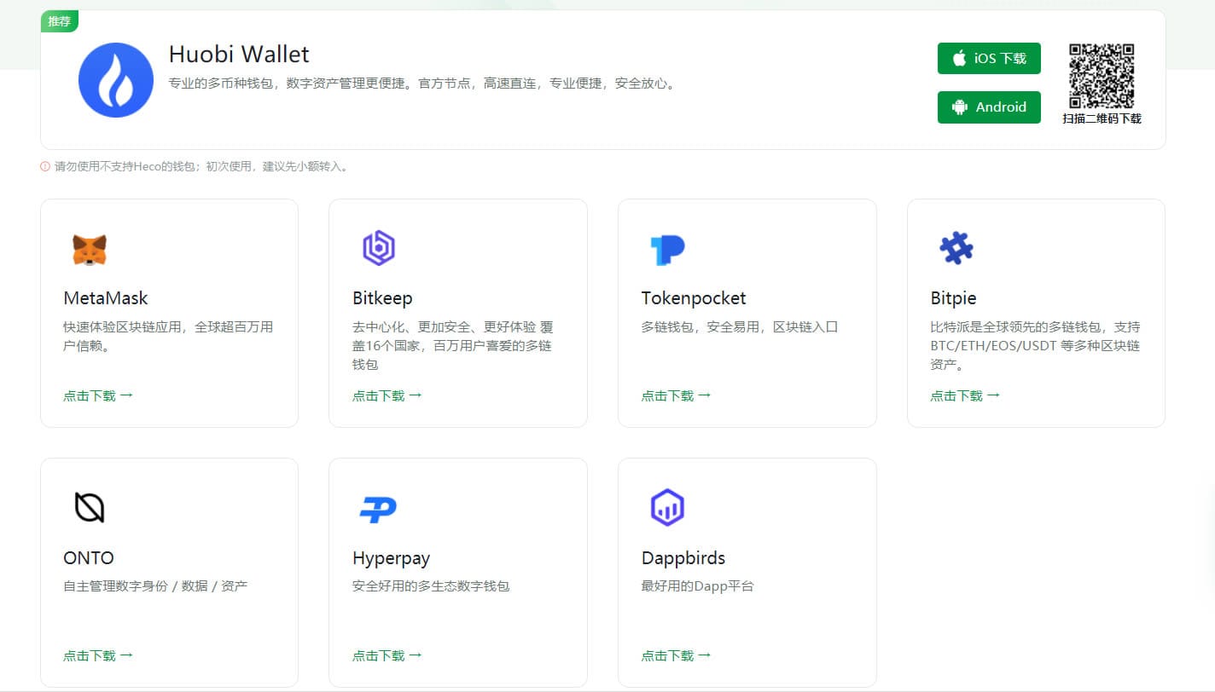Click the Bitkeep hexagon logo
1215x692 pixels.
pyautogui.click(x=376, y=248)
